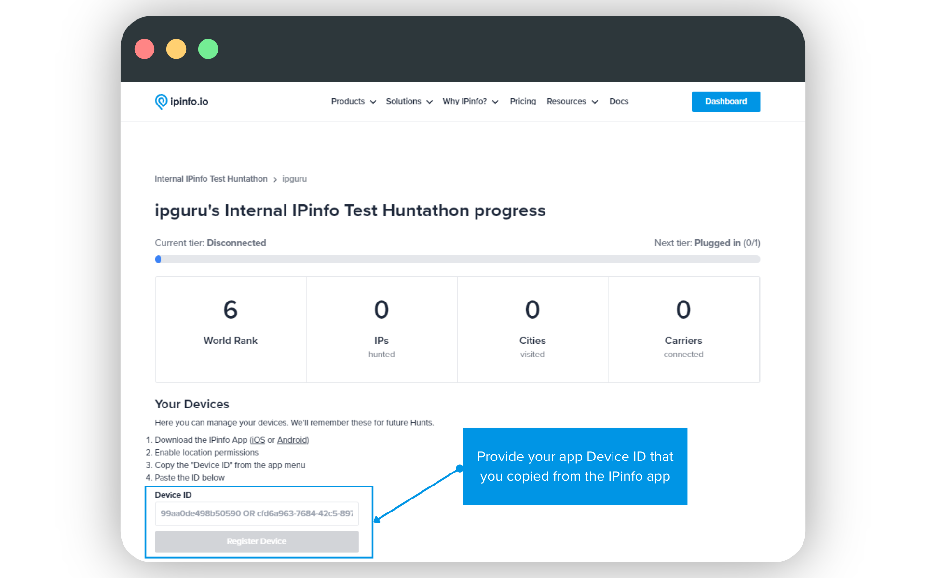Click the ipinfo.io logo icon

pyautogui.click(x=161, y=102)
